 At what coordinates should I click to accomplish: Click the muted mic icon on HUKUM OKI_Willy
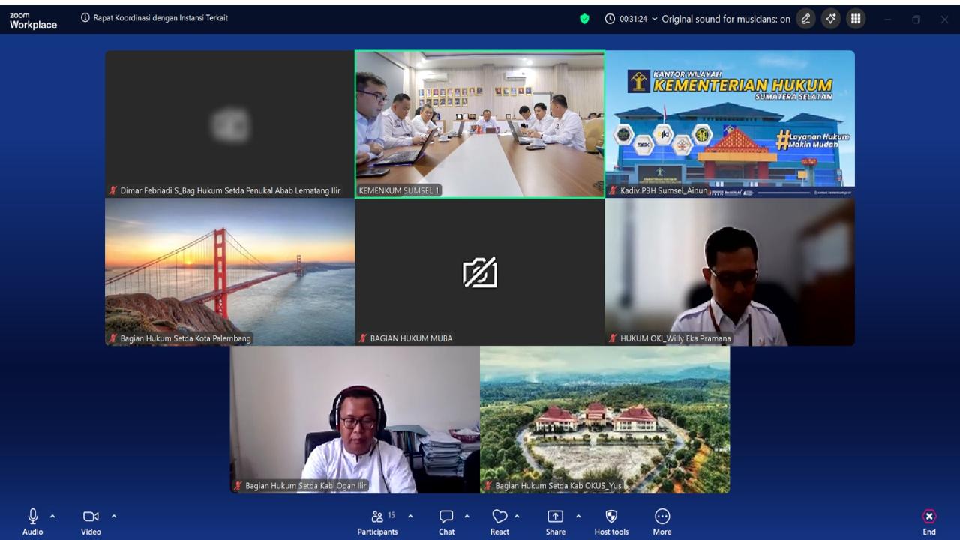click(613, 338)
